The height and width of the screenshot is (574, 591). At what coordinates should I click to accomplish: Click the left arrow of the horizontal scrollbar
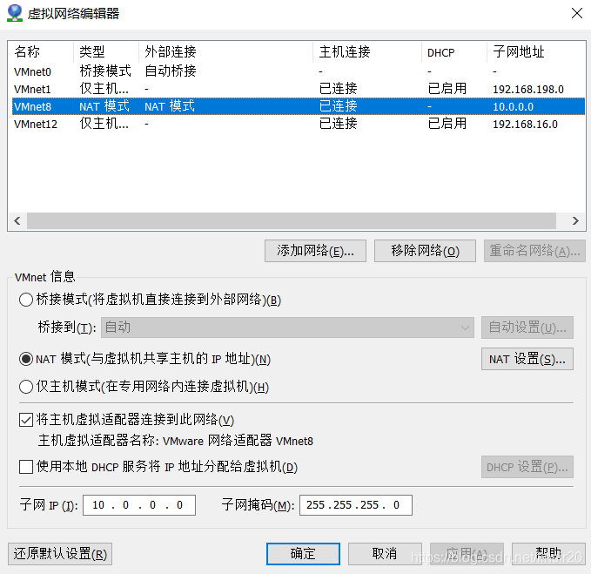coord(17,220)
